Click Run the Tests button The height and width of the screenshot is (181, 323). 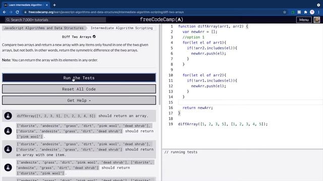tap(79, 78)
